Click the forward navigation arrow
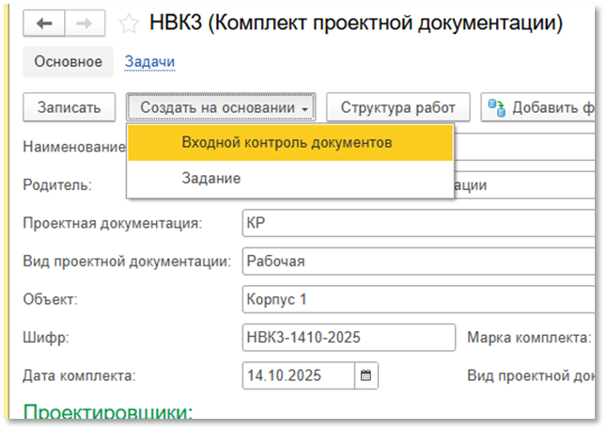The height and width of the screenshot is (431, 607). click(85, 23)
